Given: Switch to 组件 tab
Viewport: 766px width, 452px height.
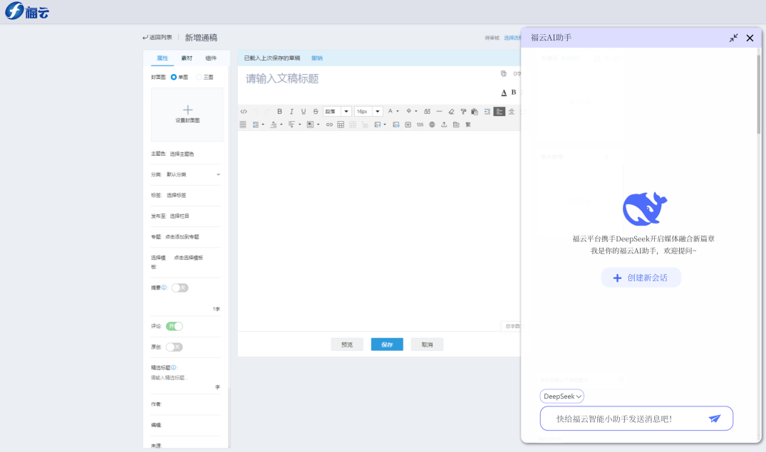Looking at the screenshot, I should pyautogui.click(x=211, y=58).
